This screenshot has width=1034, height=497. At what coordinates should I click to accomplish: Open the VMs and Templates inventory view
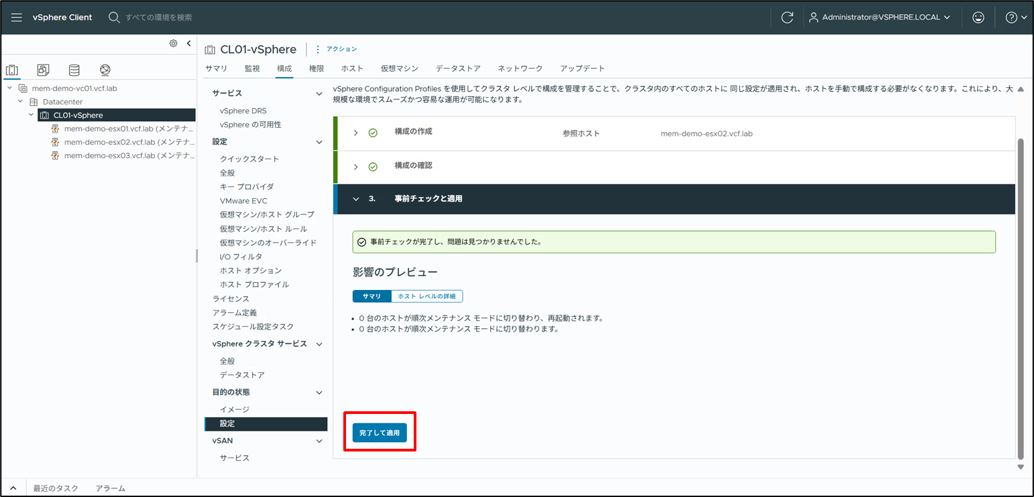[42, 69]
